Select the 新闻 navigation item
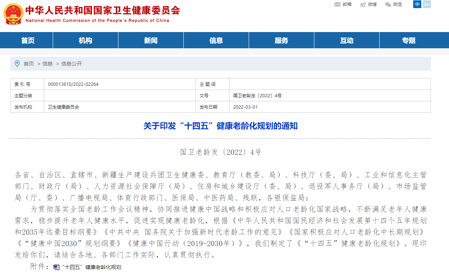Viewport: 449px width, 277px height. (x=151, y=41)
